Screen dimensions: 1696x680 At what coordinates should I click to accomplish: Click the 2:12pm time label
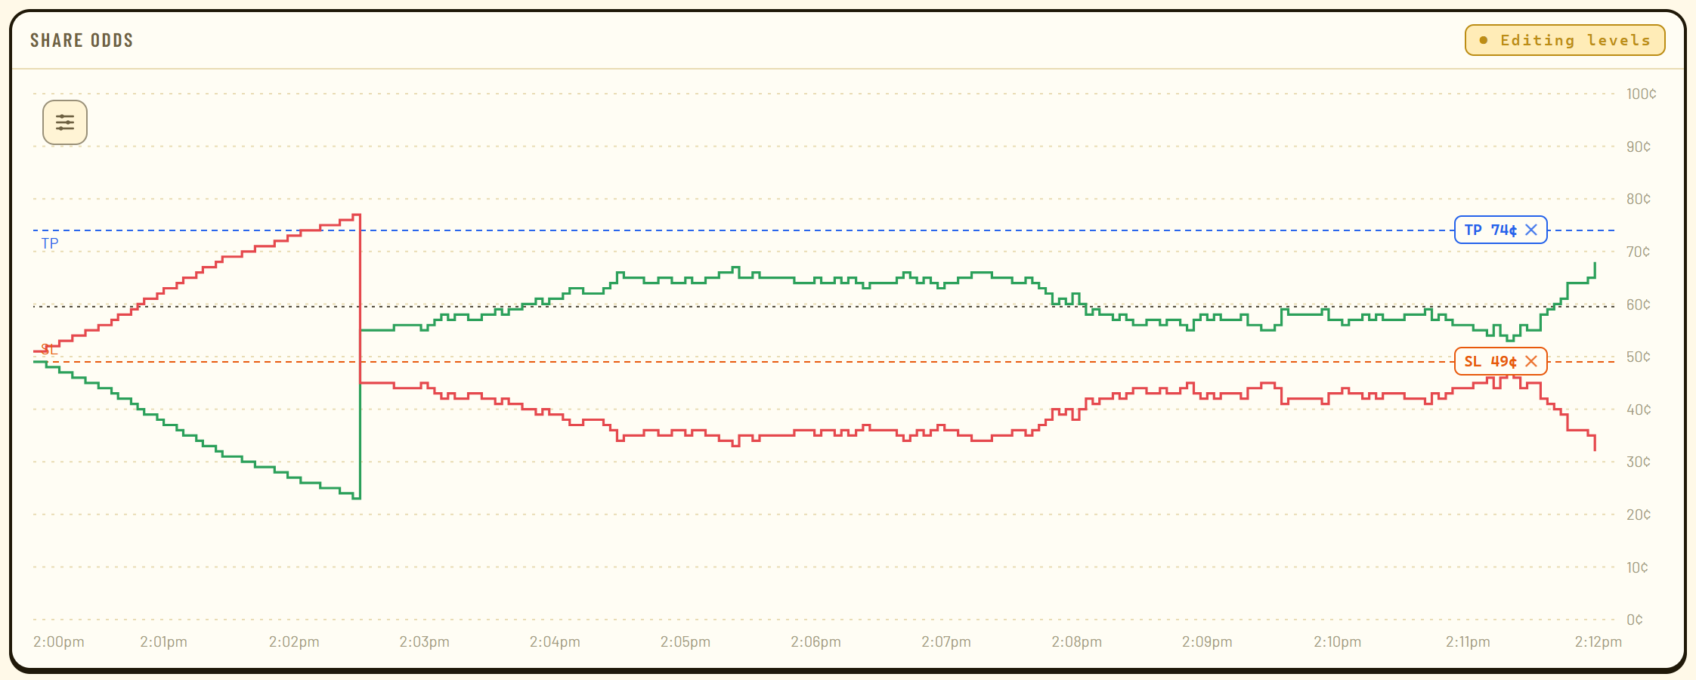(x=1598, y=641)
